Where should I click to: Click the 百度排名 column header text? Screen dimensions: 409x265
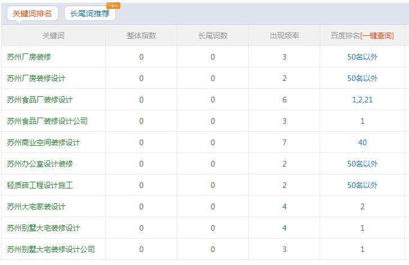tap(345, 35)
